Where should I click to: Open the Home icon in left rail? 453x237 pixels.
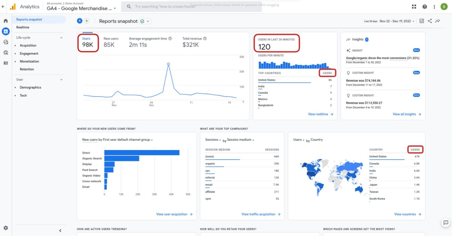point(5,21)
